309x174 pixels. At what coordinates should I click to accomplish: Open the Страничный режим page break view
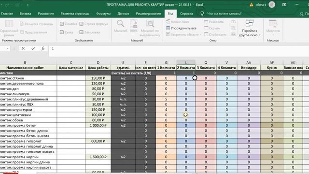pyautogui.click(x=9, y=28)
